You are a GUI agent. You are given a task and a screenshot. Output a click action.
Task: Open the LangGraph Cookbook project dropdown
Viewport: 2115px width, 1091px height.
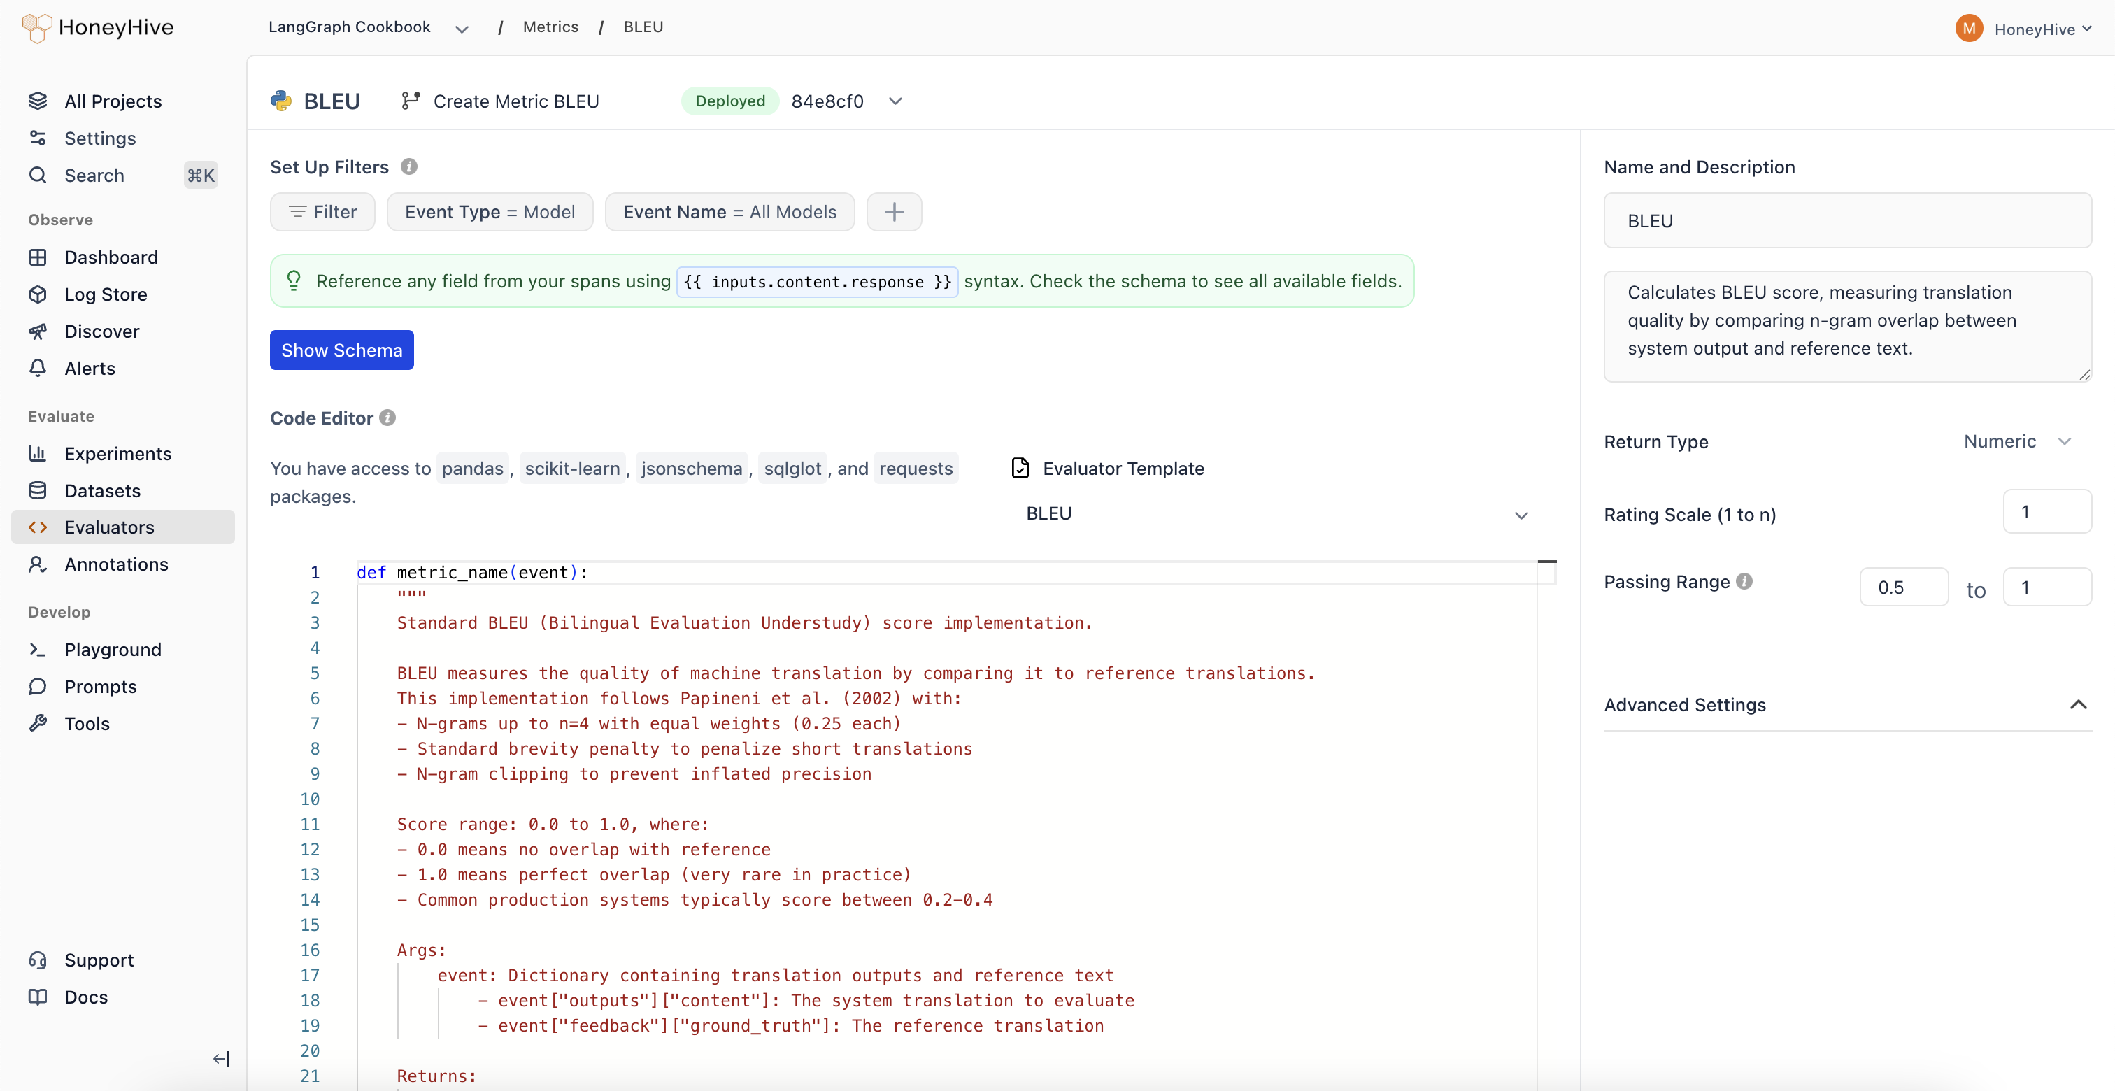tap(462, 28)
